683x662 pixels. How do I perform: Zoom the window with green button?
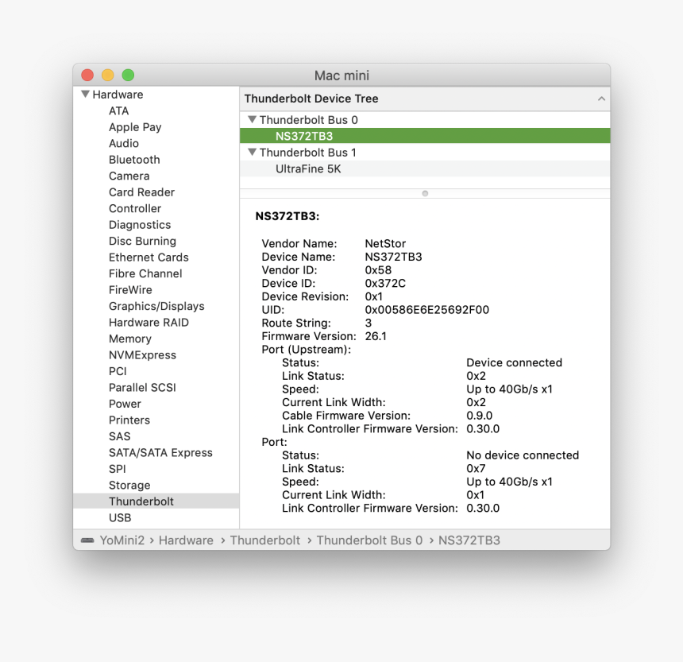(x=128, y=75)
